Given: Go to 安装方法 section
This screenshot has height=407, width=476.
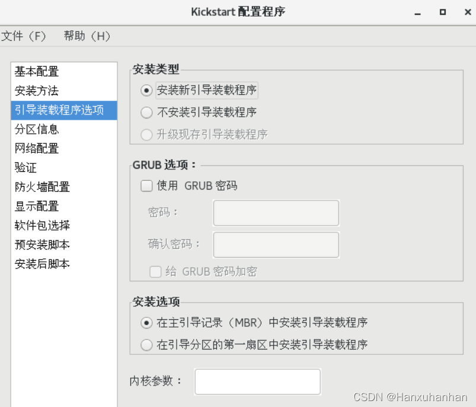Looking at the screenshot, I should [37, 91].
